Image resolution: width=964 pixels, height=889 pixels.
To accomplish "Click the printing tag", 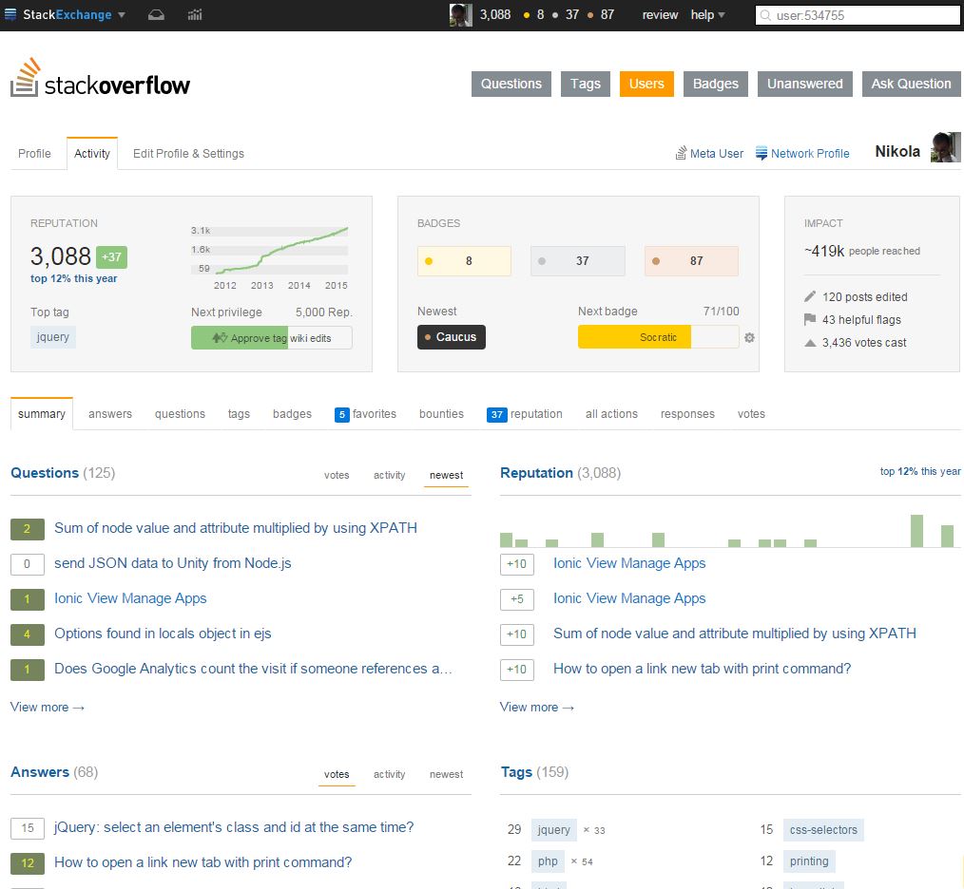I will point(809,861).
